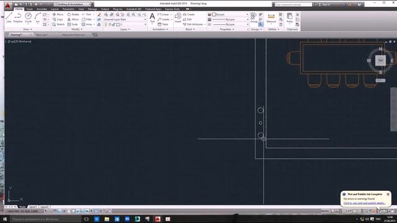
Task: Expand the Layers panel
Action: point(125,29)
